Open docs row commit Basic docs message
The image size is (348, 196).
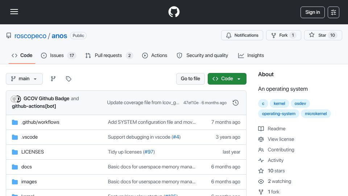(152, 167)
